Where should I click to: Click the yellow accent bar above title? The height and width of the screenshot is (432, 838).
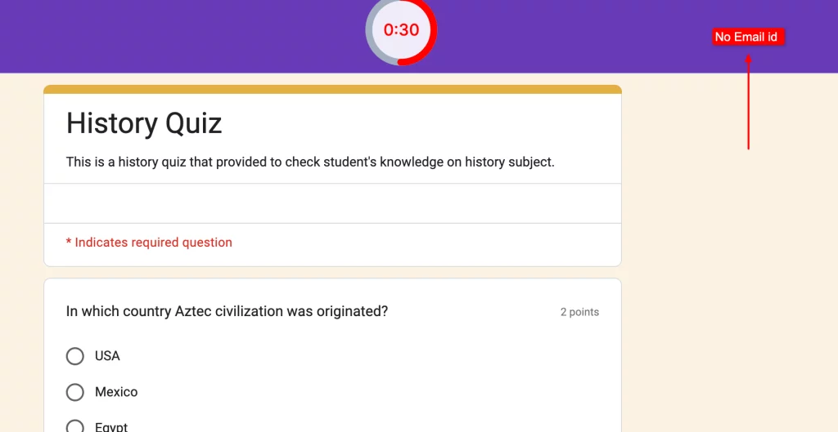(332, 89)
